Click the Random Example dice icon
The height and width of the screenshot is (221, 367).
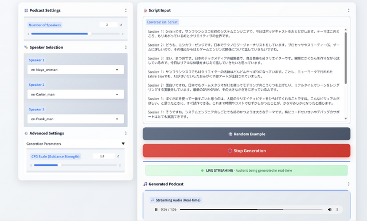point(231,134)
